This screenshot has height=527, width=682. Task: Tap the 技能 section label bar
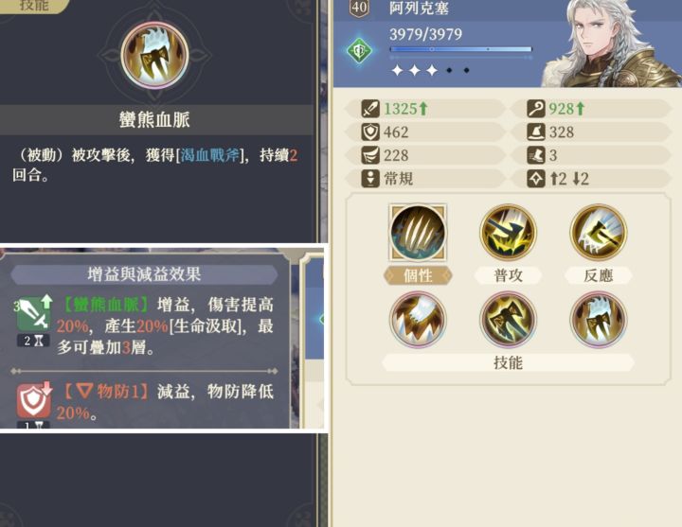pos(508,362)
